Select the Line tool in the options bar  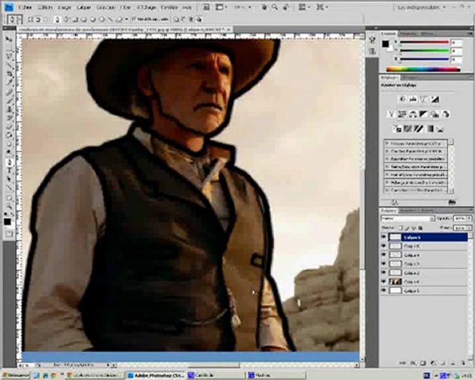click(x=110, y=20)
